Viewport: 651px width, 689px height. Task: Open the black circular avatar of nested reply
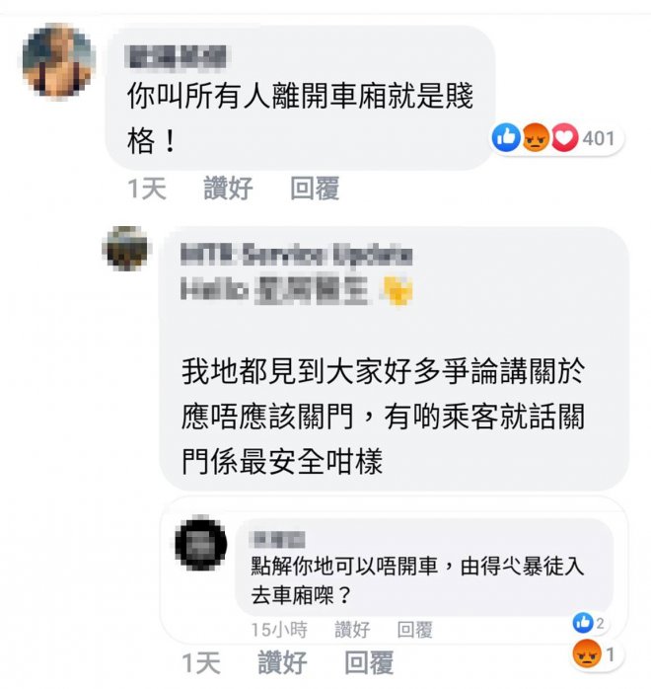pos(201,544)
